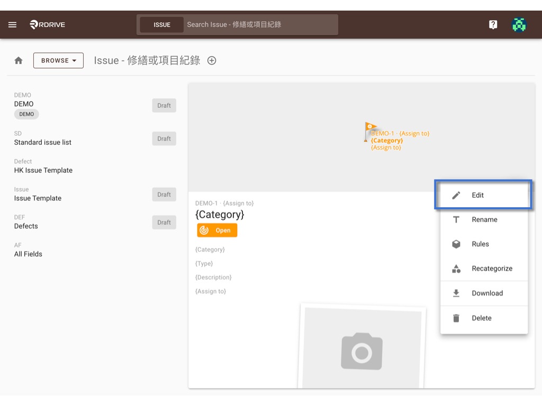This screenshot has height=406, width=542.
Task: Select Standard issue list template
Action: tap(95, 139)
